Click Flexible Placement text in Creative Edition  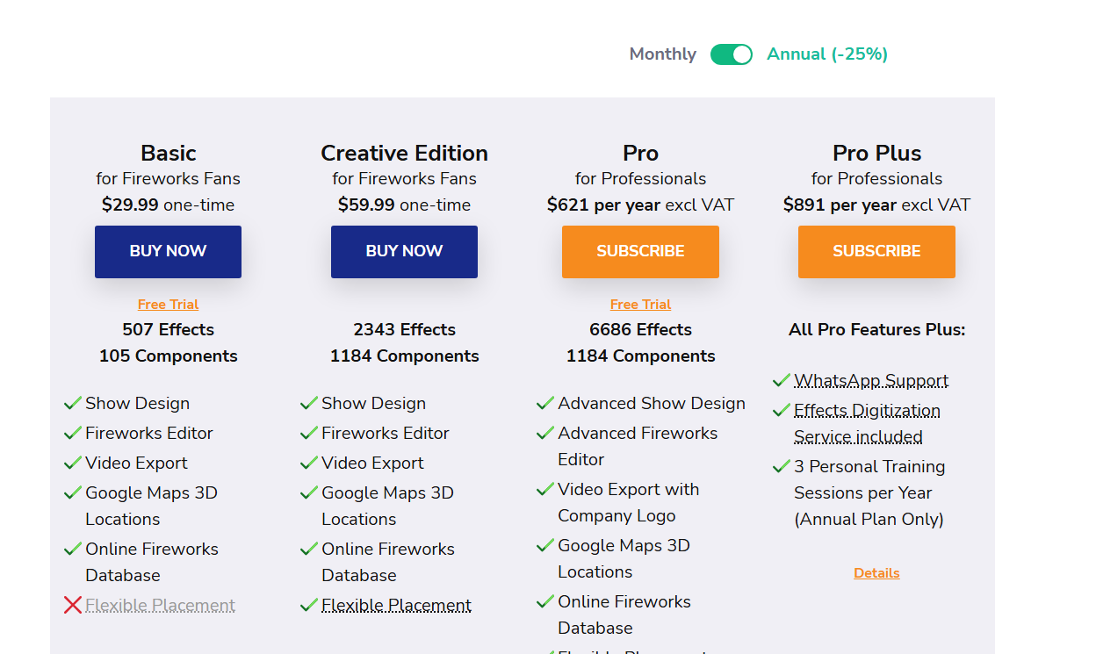(x=396, y=606)
